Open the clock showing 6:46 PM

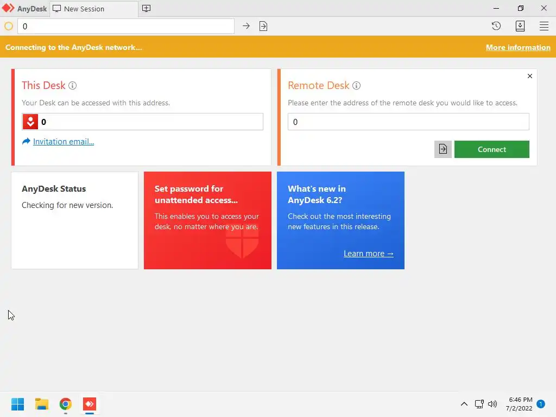tap(519, 404)
